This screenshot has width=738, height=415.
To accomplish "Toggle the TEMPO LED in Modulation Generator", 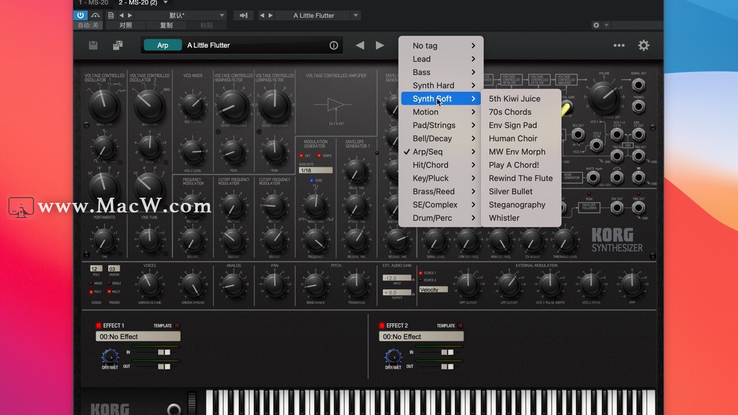I will [318, 156].
